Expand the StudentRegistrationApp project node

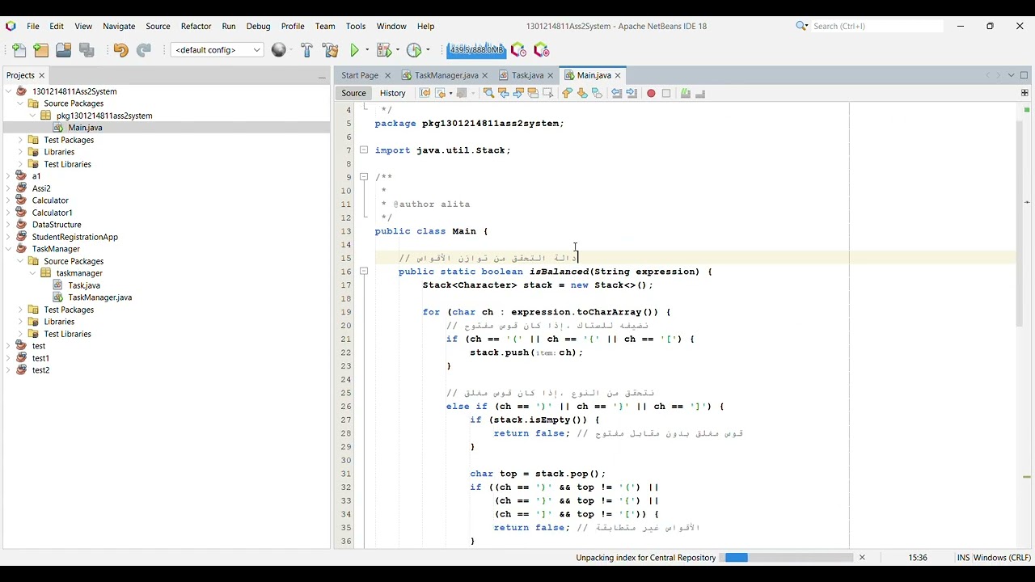click(x=9, y=237)
